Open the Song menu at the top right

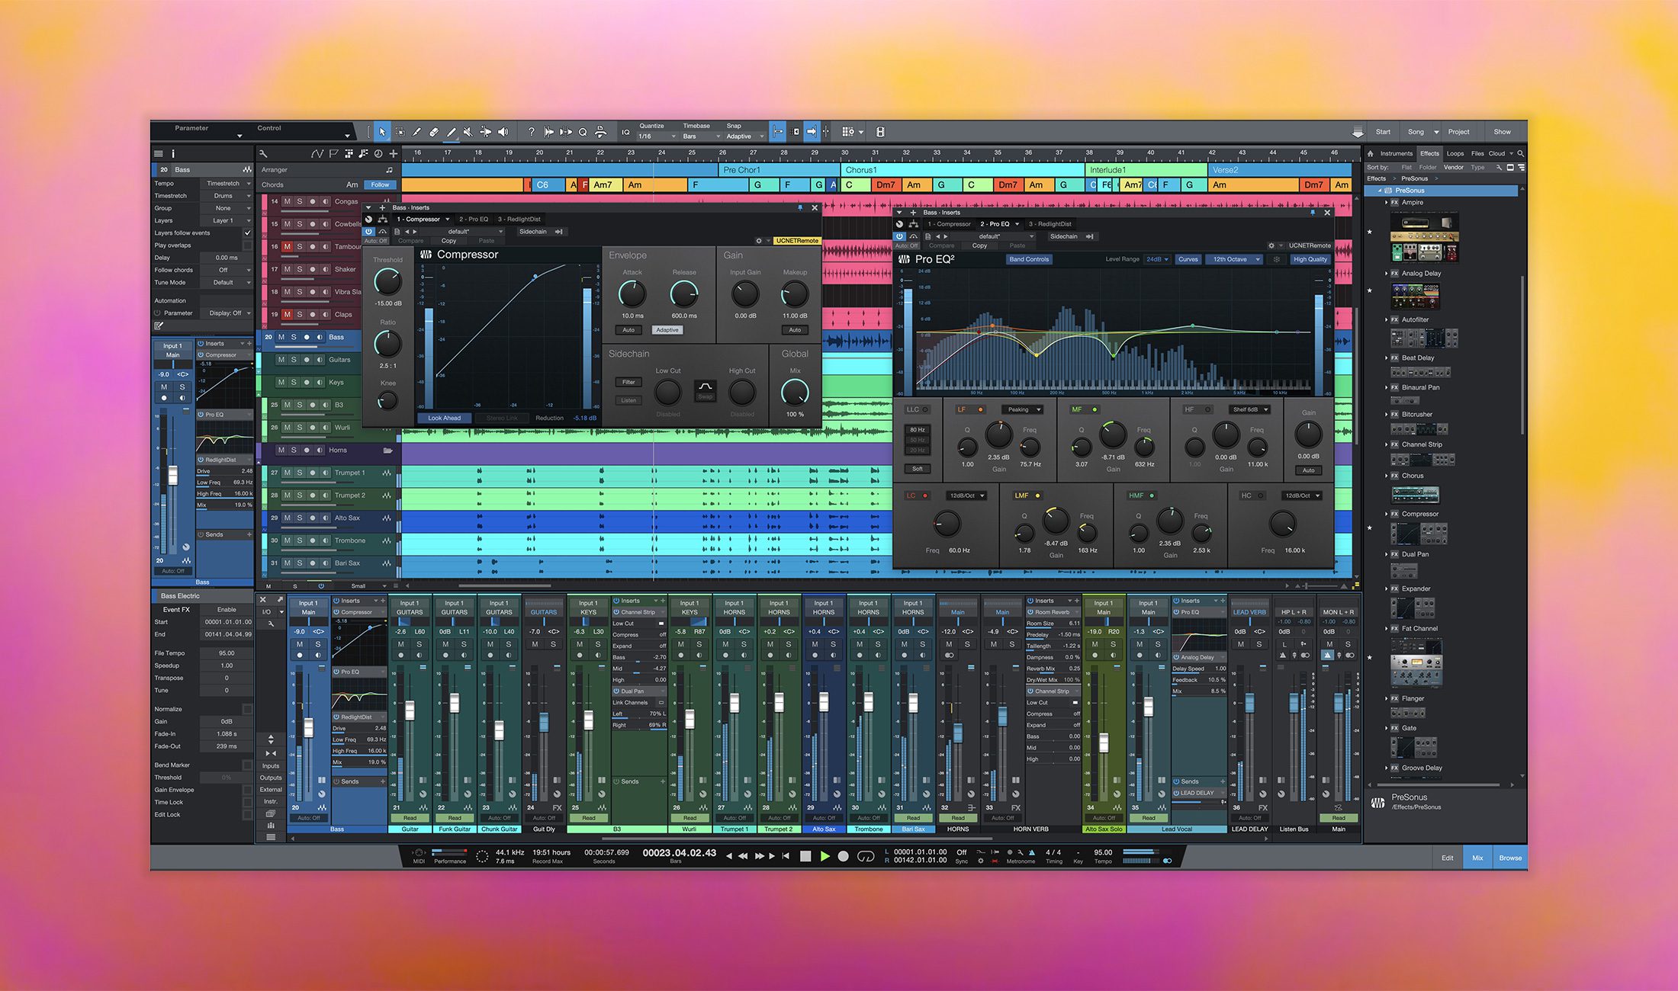(1416, 131)
